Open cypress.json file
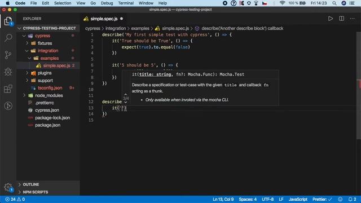This screenshot has width=361, height=203. tap(47, 111)
